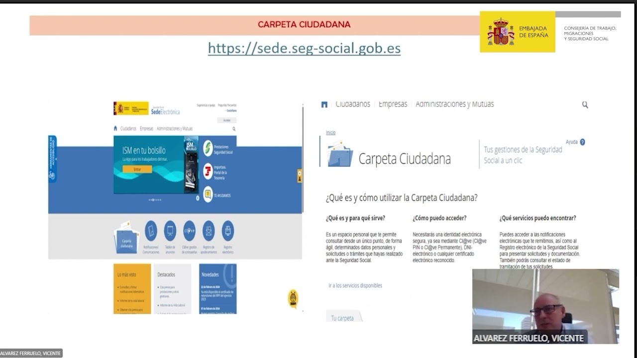This screenshot has width=637, height=358.
Task: Click the CARPETA CIUDADANA slide title
Action: pos(304,24)
